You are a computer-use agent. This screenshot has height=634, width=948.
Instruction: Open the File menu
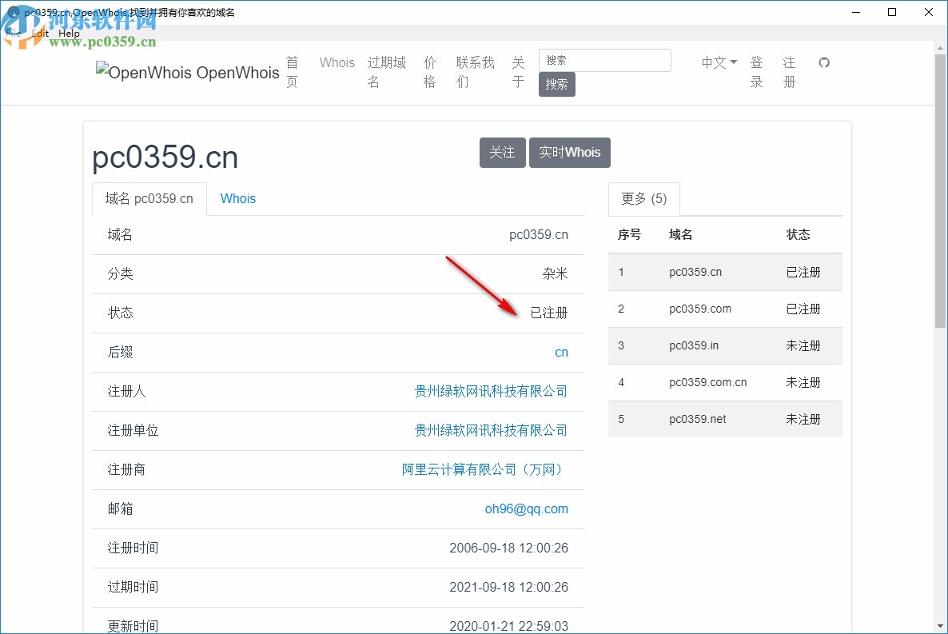(12, 33)
